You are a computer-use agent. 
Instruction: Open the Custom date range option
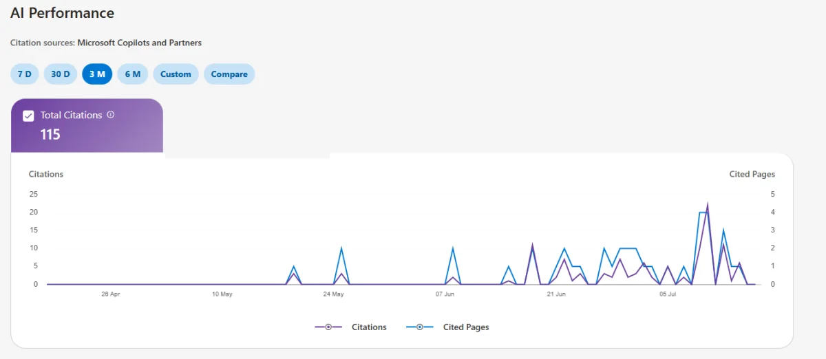point(176,74)
